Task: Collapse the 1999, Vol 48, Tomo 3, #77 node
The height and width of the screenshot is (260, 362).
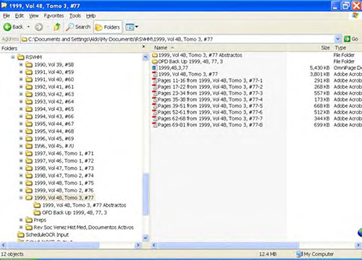Action: [21, 198]
